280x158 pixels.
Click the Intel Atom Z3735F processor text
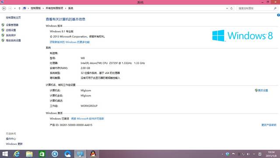[113, 63]
